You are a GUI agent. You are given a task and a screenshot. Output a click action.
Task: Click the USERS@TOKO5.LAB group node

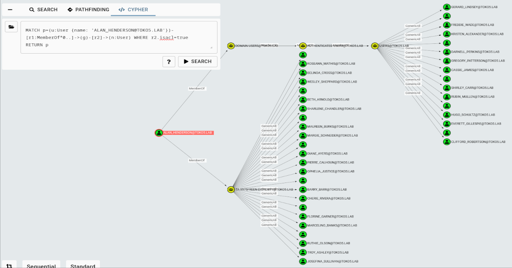pyautogui.click(x=375, y=45)
